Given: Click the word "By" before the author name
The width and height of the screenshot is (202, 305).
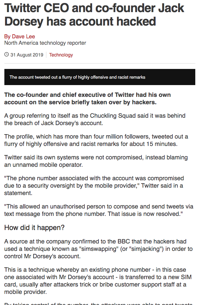Looking at the screenshot, I should (7, 36).
